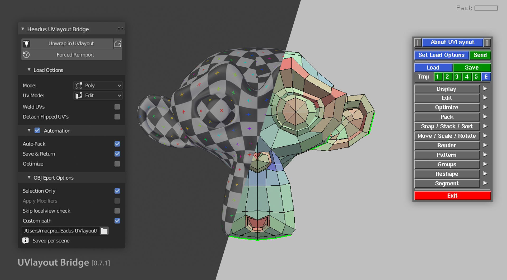Click the blue E Tmp button
This screenshot has width=507, height=280.
486,77
